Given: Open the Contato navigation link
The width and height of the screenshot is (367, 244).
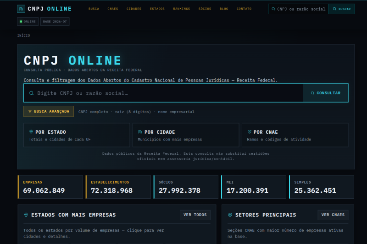Looking at the screenshot, I should pyautogui.click(x=244, y=9).
